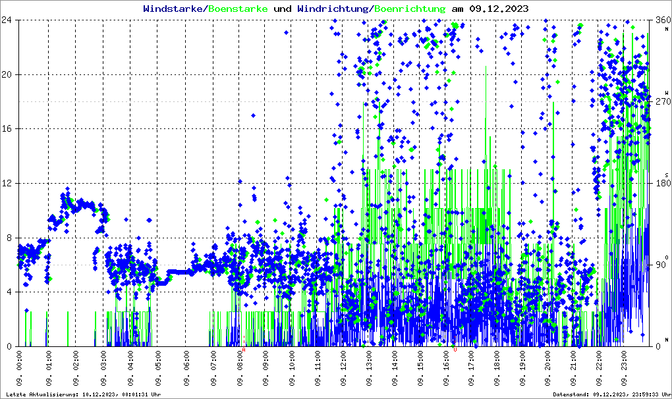This screenshot has width=672, height=399.
Task: Click time label '09. 21:00'
Action: 573,368
